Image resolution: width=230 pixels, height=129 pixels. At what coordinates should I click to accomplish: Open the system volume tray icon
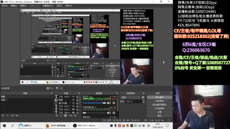(x=140, y=126)
